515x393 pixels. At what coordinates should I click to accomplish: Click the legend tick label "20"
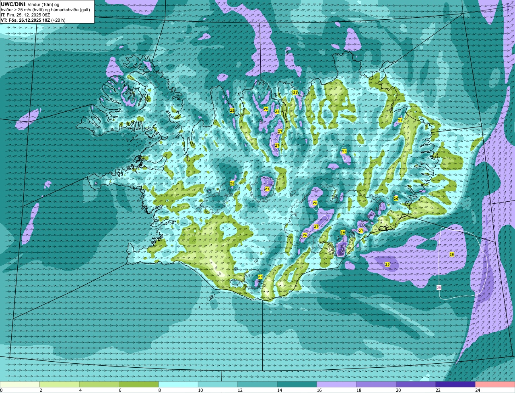(399, 390)
